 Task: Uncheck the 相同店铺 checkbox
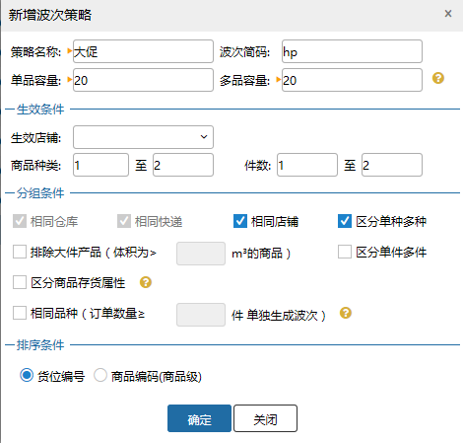pos(240,221)
